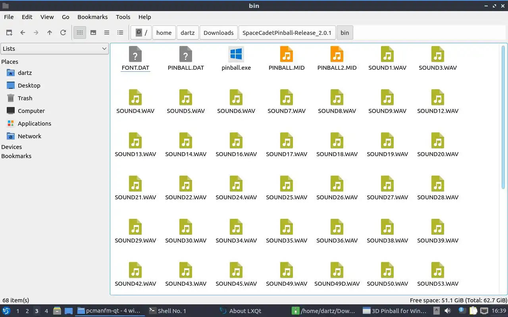
Task: Expand the Lists side pane dropdown
Action: pos(54,49)
